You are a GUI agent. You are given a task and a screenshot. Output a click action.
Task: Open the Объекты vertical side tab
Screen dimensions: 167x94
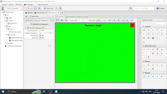[x=140, y=22]
